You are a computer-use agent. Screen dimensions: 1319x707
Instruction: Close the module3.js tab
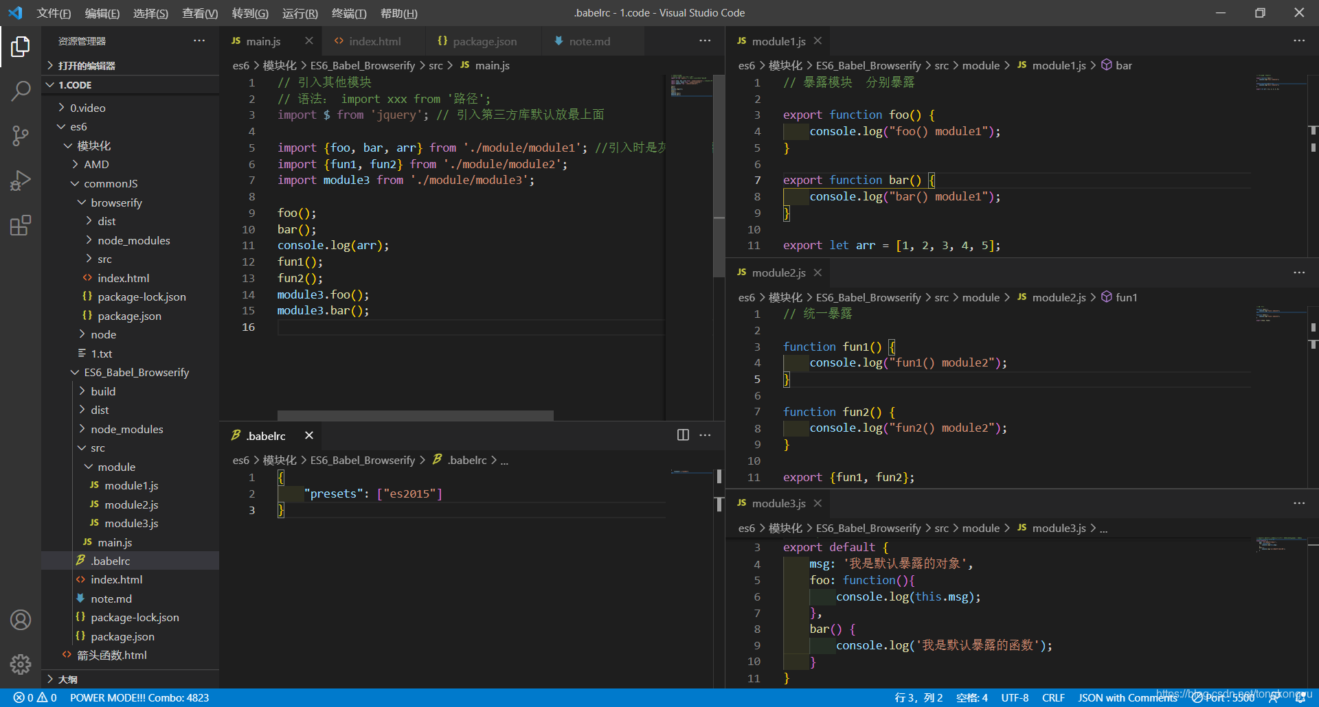tap(818, 503)
